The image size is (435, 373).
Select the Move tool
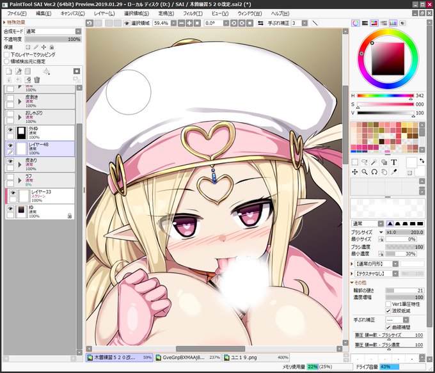point(355,172)
